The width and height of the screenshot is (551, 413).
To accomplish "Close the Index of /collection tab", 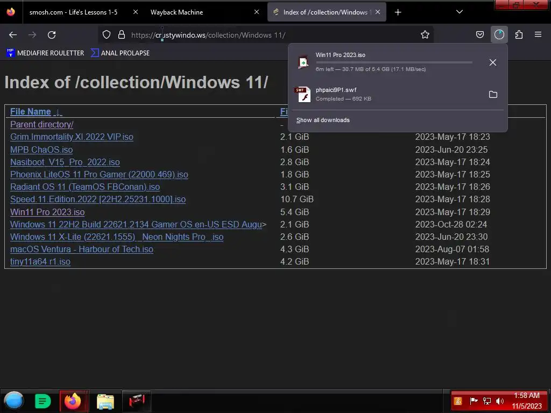I will [x=378, y=12].
